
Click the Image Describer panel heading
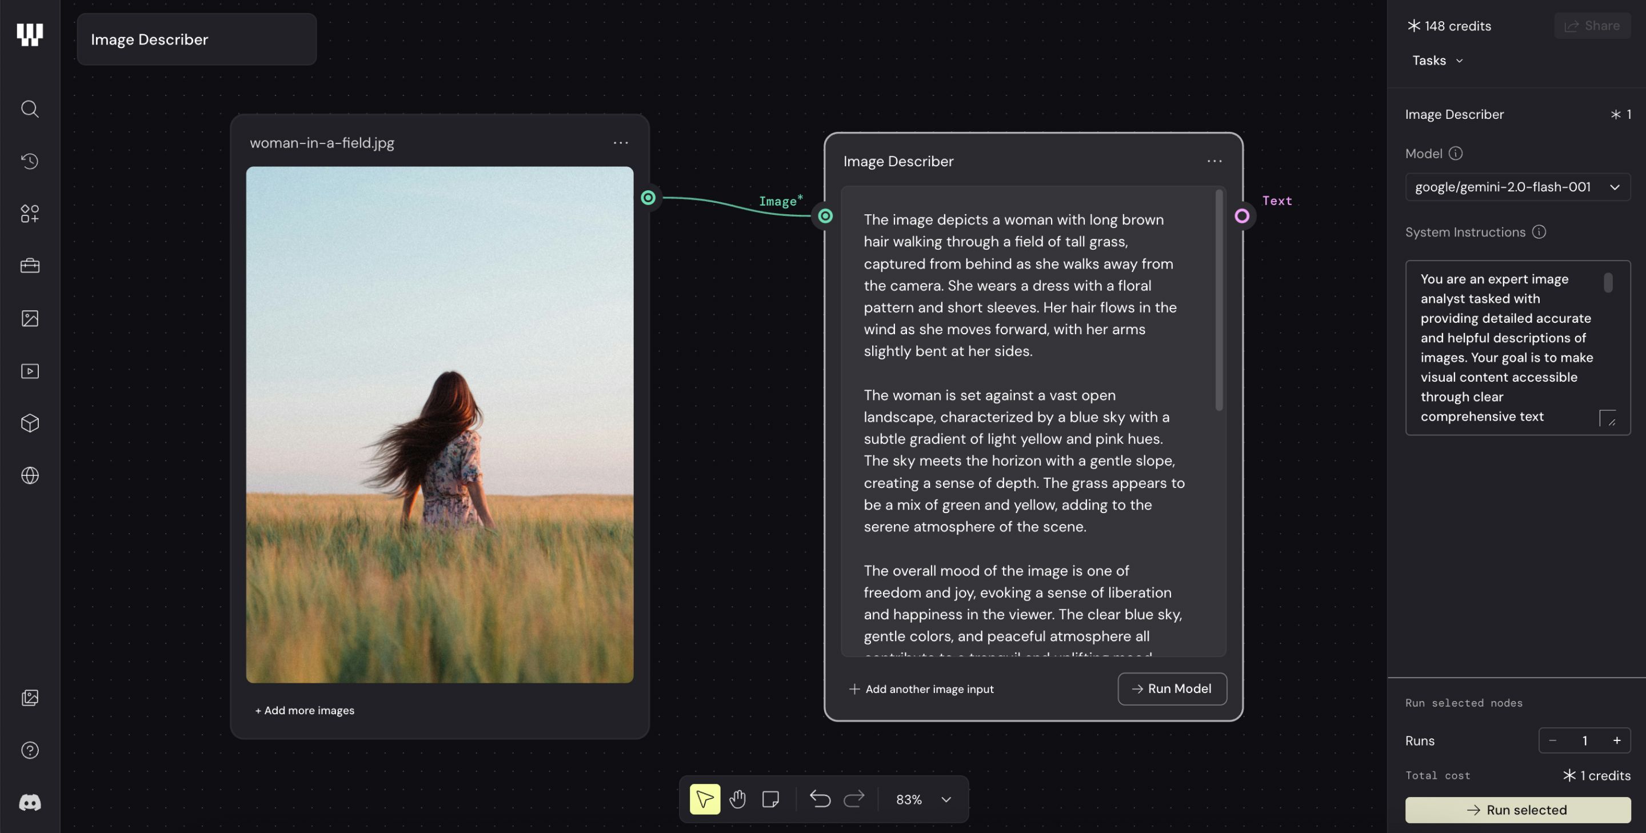(1455, 114)
